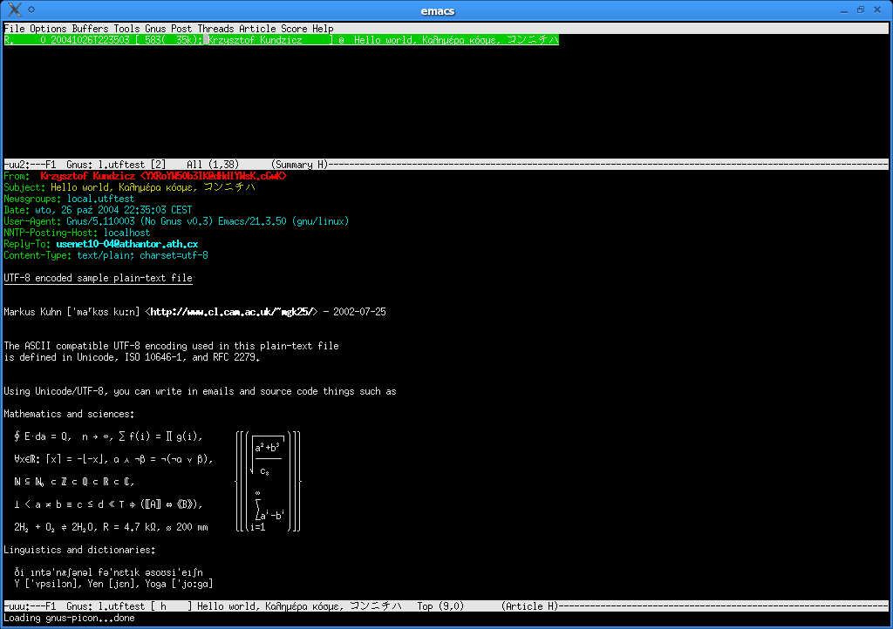893x629 pixels.
Task: Click the underlined 'UTF-8 encoded sample plain-text file' heading
Action: pyautogui.click(x=98, y=278)
